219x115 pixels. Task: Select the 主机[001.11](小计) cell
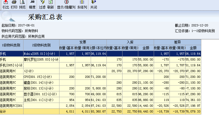(x=41, y=100)
